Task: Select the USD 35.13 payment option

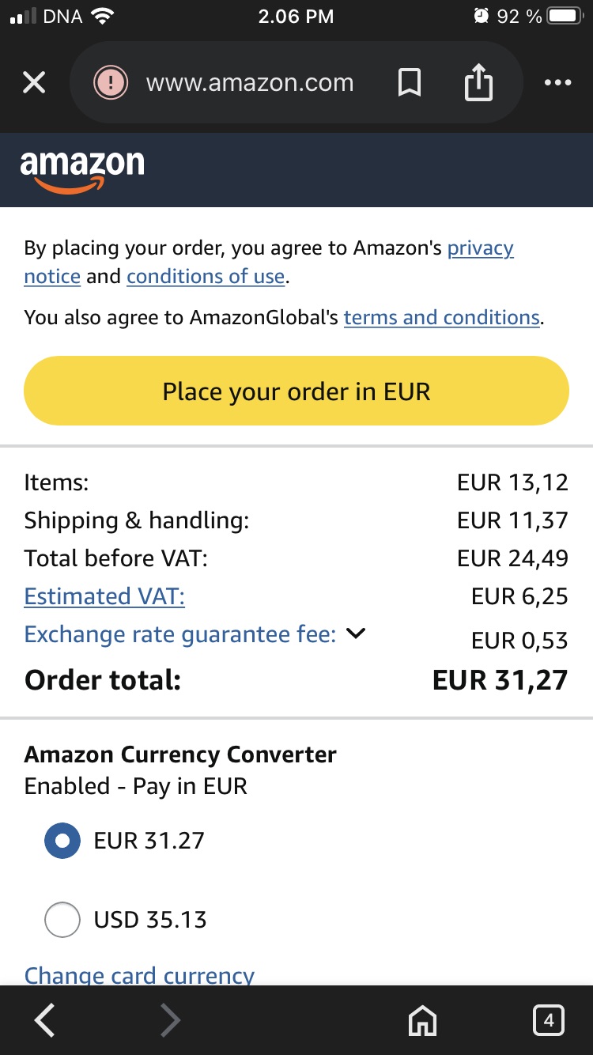Action: coord(62,920)
